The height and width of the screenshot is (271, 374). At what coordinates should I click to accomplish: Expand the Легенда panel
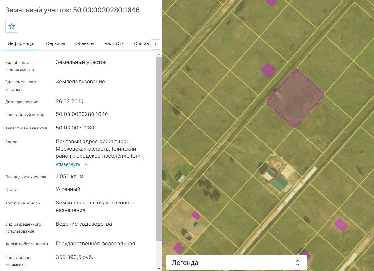point(236,263)
